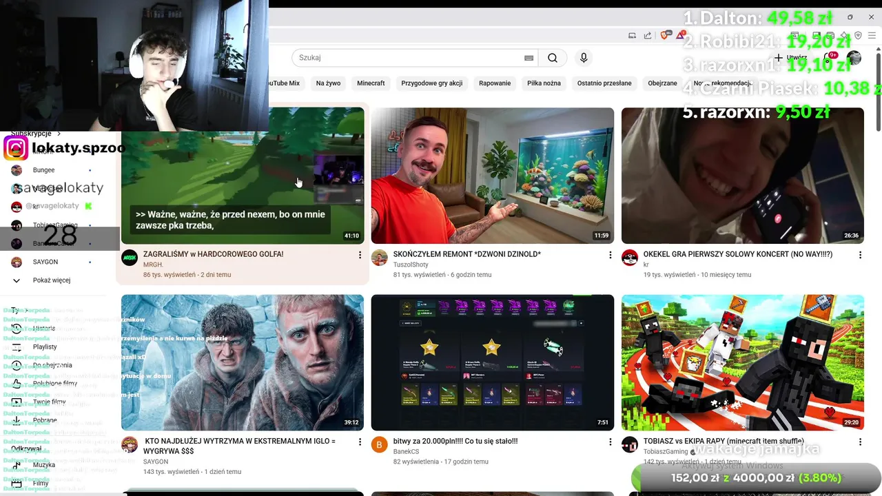Screen dimensions: 882x496
Task: Open the on-screen keyboard icon in search box
Action: pos(529,58)
